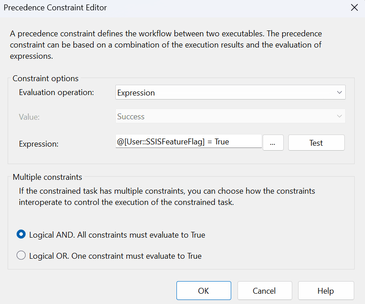The height and width of the screenshot is (304, 365).
Task: Close the Precedence Constraint Editor dialog
Action: tap(354, 8)
